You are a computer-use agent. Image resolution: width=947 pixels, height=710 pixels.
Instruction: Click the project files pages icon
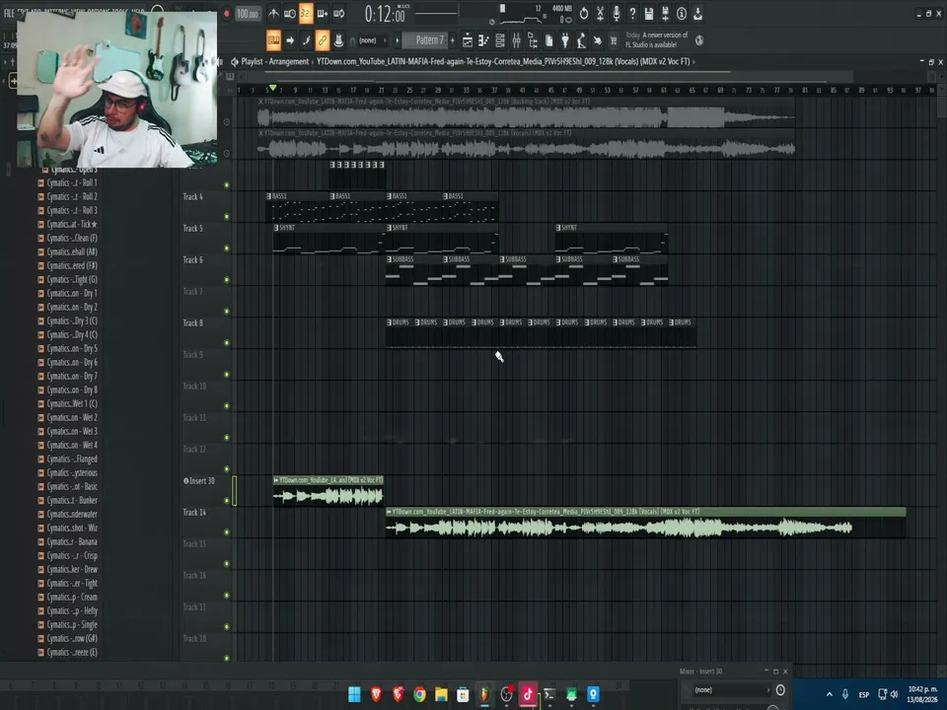click(549, 40)
